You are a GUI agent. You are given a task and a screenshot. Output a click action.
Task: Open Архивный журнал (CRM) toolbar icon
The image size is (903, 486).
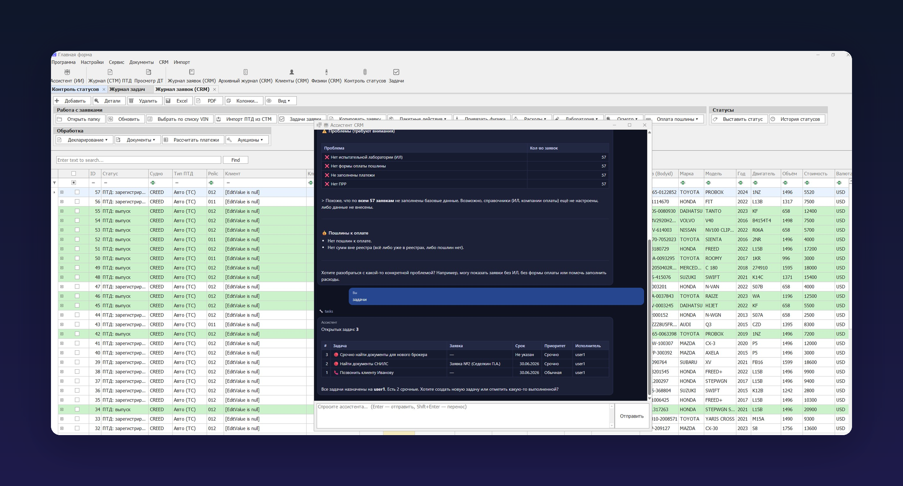pyautogui.click(x=245, y=76)
